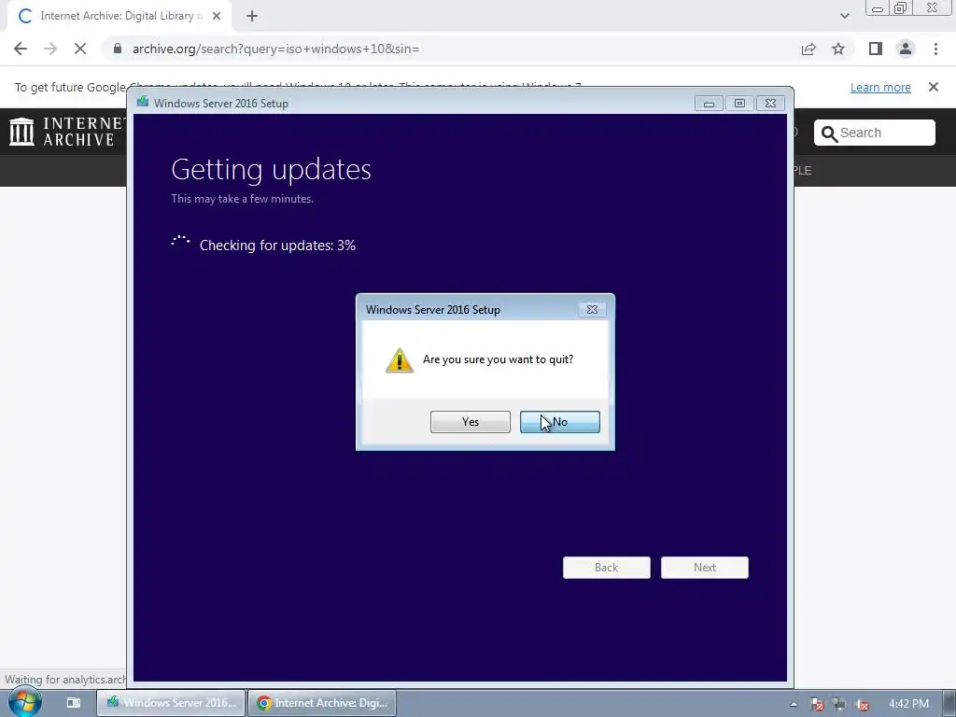Screen dimensions: 956x717
Task: Open Chrome three-dot menu
Action: (x=935, y=49)
